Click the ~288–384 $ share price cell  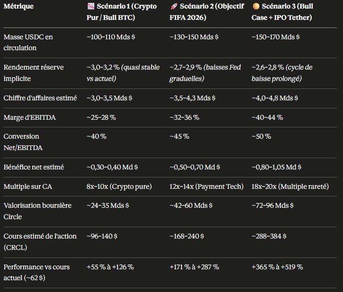click(269, 236)
